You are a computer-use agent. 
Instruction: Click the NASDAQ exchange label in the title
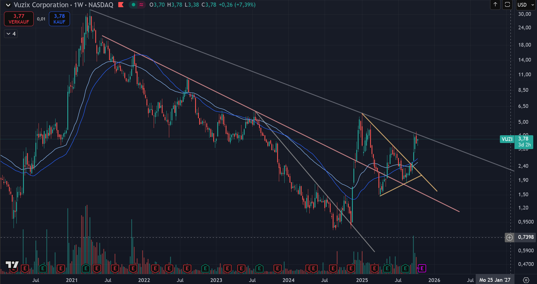click(101, 5)
